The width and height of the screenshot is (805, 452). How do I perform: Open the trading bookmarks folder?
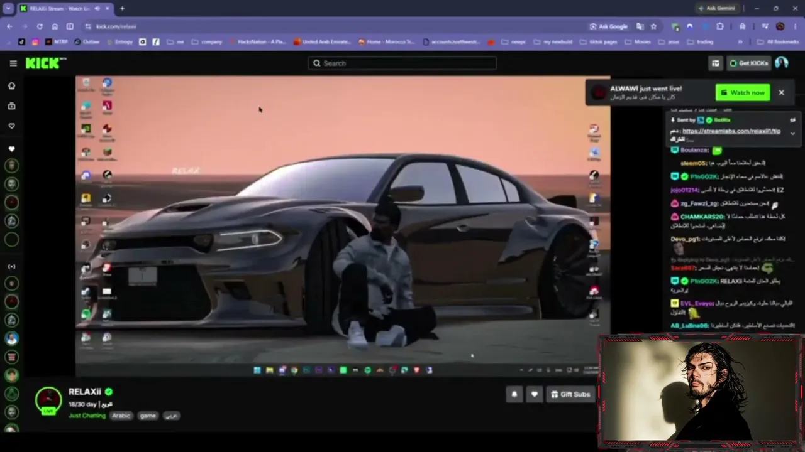pos(700,42)
